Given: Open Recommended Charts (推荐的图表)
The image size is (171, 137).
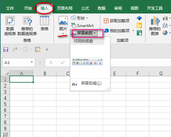Looking at the screenshot, I should 155,26.
